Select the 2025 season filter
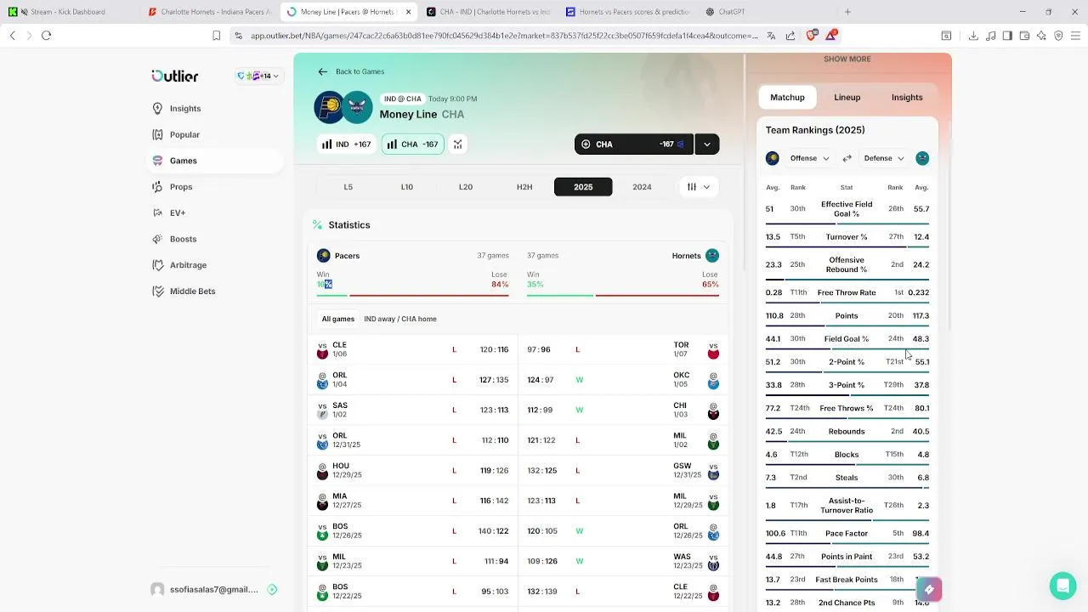This screenshot has height=612, width=1088. 583,187
